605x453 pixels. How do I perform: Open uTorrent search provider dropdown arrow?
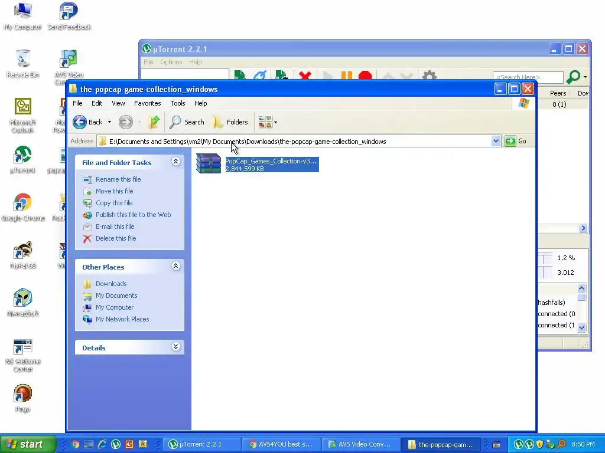point(585,77)
